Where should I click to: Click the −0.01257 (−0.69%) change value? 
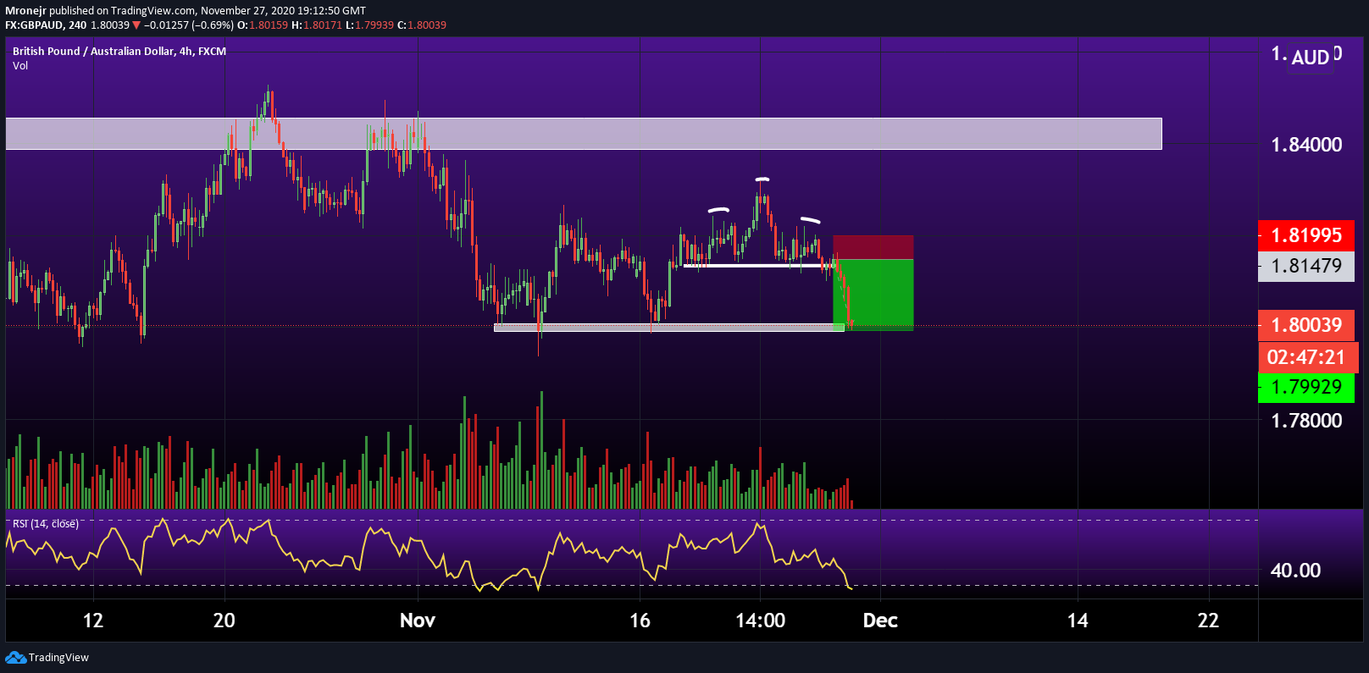189,25
